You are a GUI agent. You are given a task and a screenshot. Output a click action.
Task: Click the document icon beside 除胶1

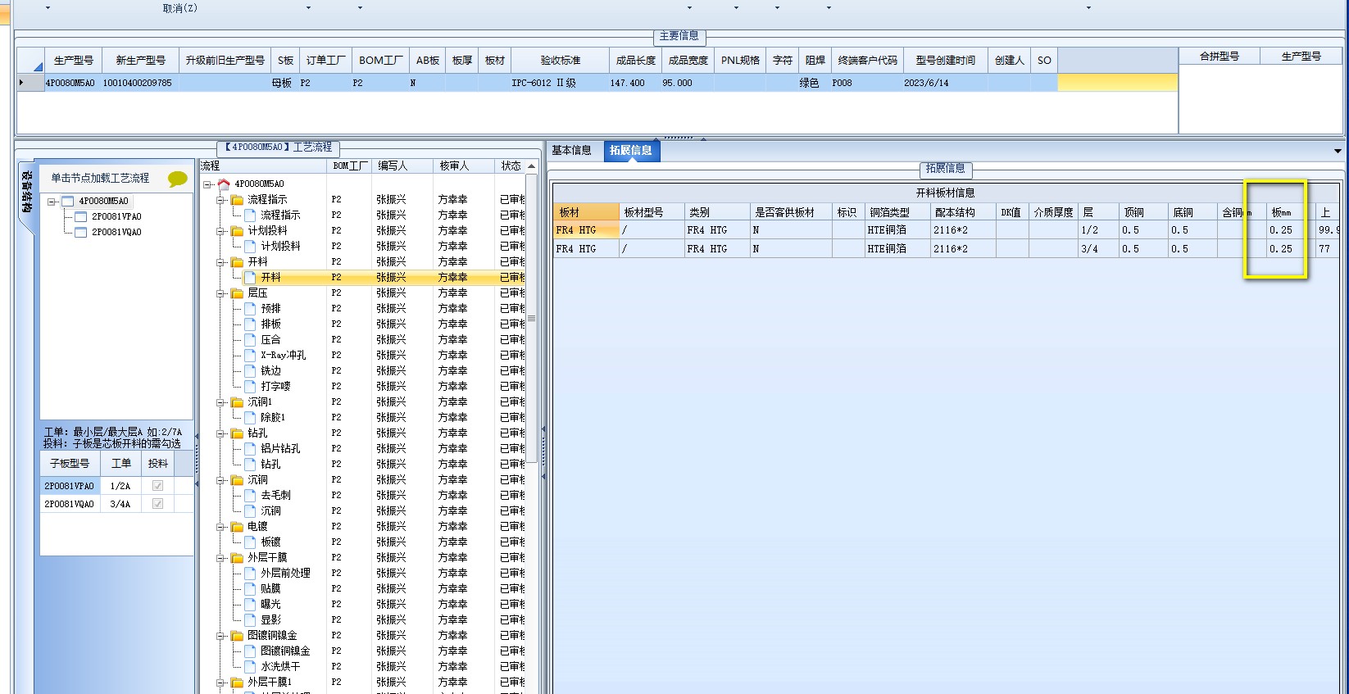tap(250, 418)
